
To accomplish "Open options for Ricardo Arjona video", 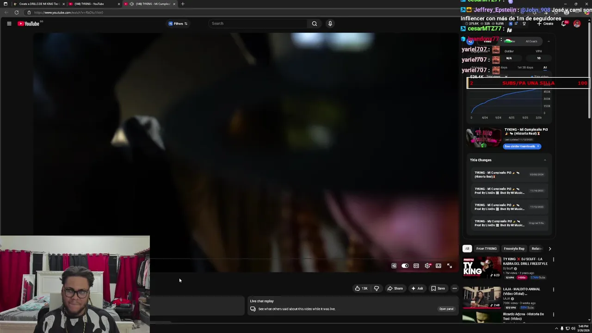I will [x=553, y=315].
